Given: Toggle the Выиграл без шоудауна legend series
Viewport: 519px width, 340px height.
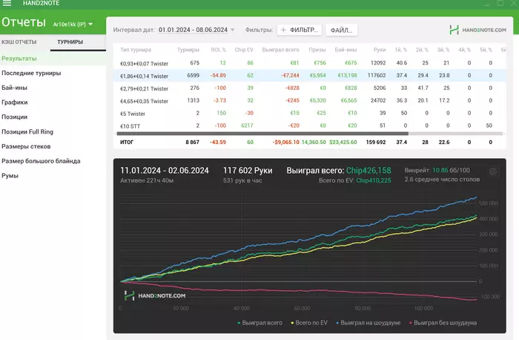Looking at the screenshot, I should [443, 323].
